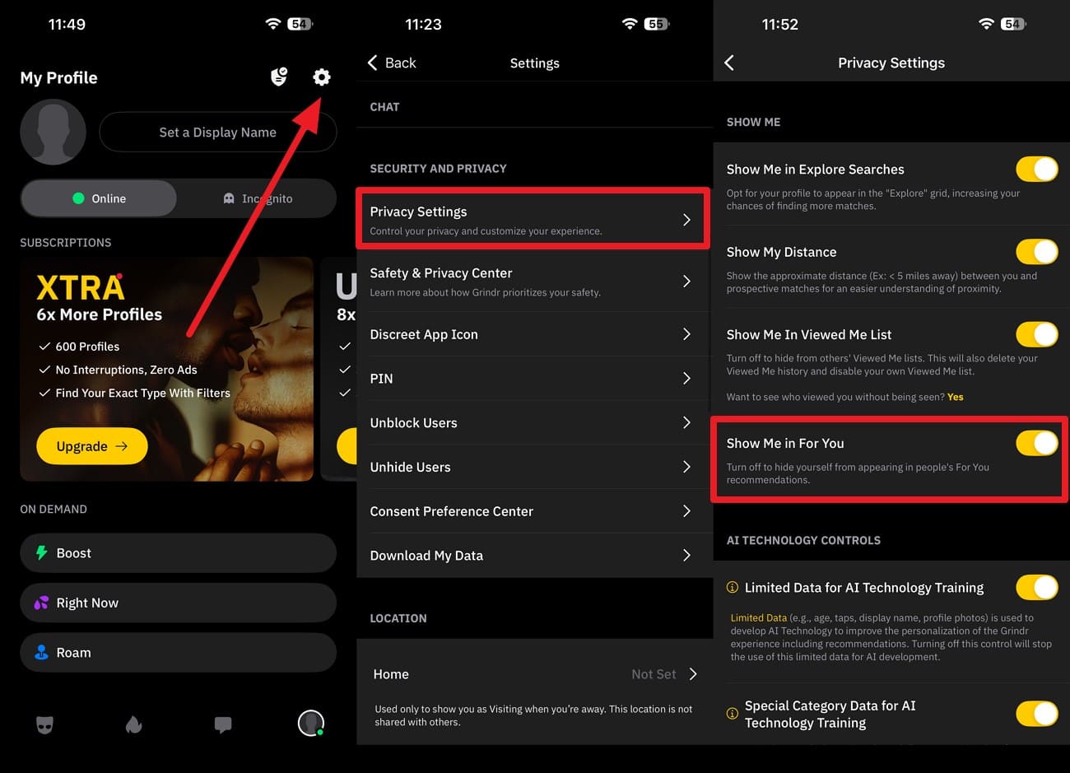Tap Set a Display Name field
The width and height of the screenshot is (1070, 773).
tap(217, 133)
